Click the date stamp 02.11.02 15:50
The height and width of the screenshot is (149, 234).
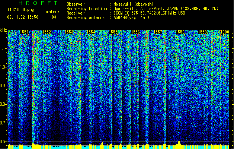[x=23, y=17]
